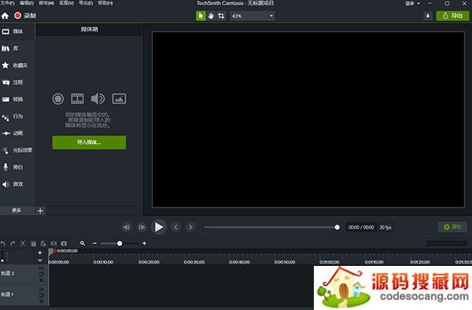Image resolution: width=472 pixels, height=310 pixels.
Task: Open the 转换 Transitions tab
Action: [17, 99]
